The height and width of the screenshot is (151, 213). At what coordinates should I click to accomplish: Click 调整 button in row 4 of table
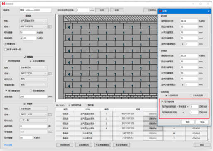152,128
